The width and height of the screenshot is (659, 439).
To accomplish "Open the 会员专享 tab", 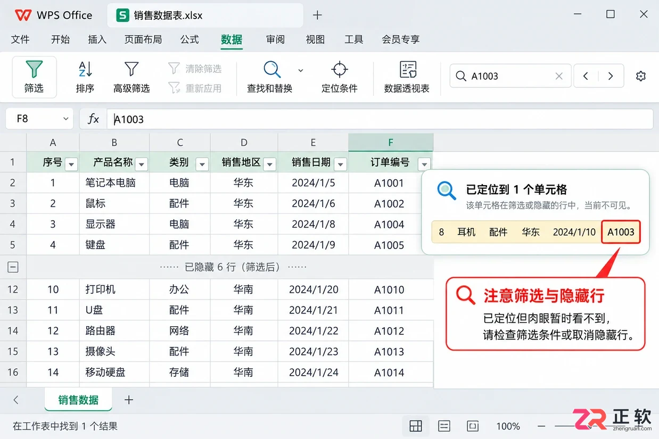I will 401,39.
